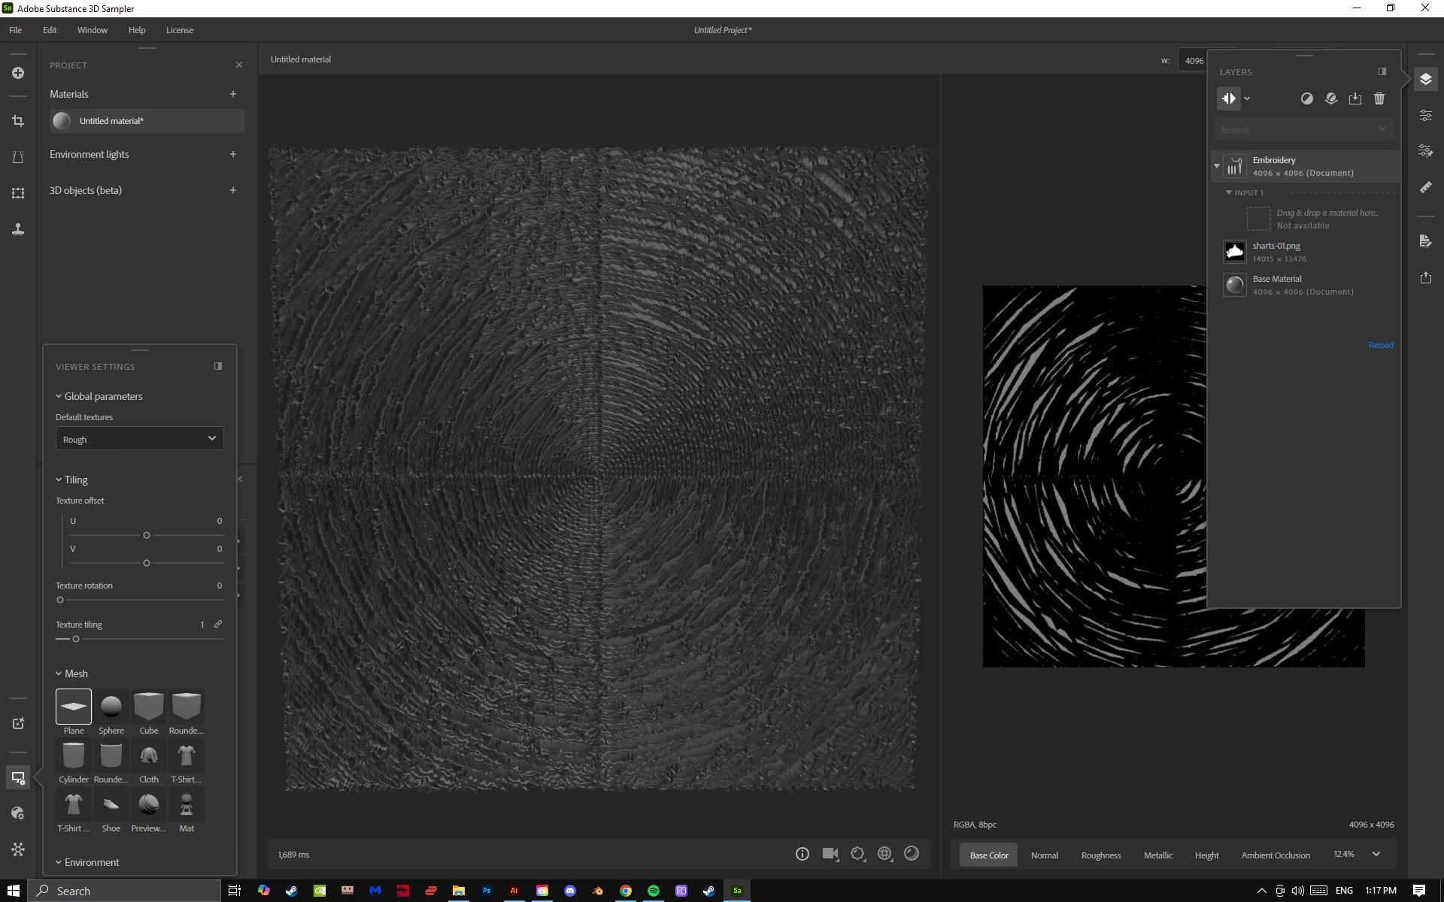Add a new material with plus button
The width and height of the screenshot is (1444, 902).
(x=233, y=94)
